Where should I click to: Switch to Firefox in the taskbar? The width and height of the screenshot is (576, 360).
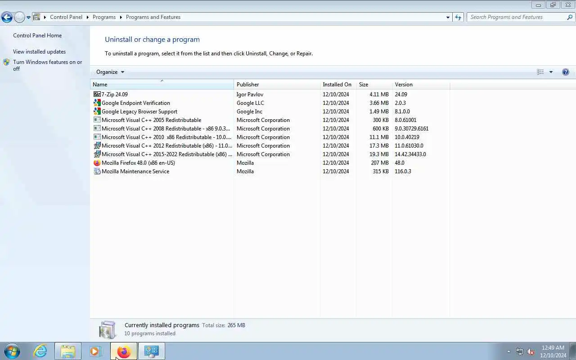point(123,351)
